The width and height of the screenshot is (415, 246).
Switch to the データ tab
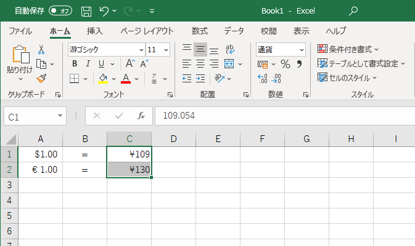(x=234, y=31)
